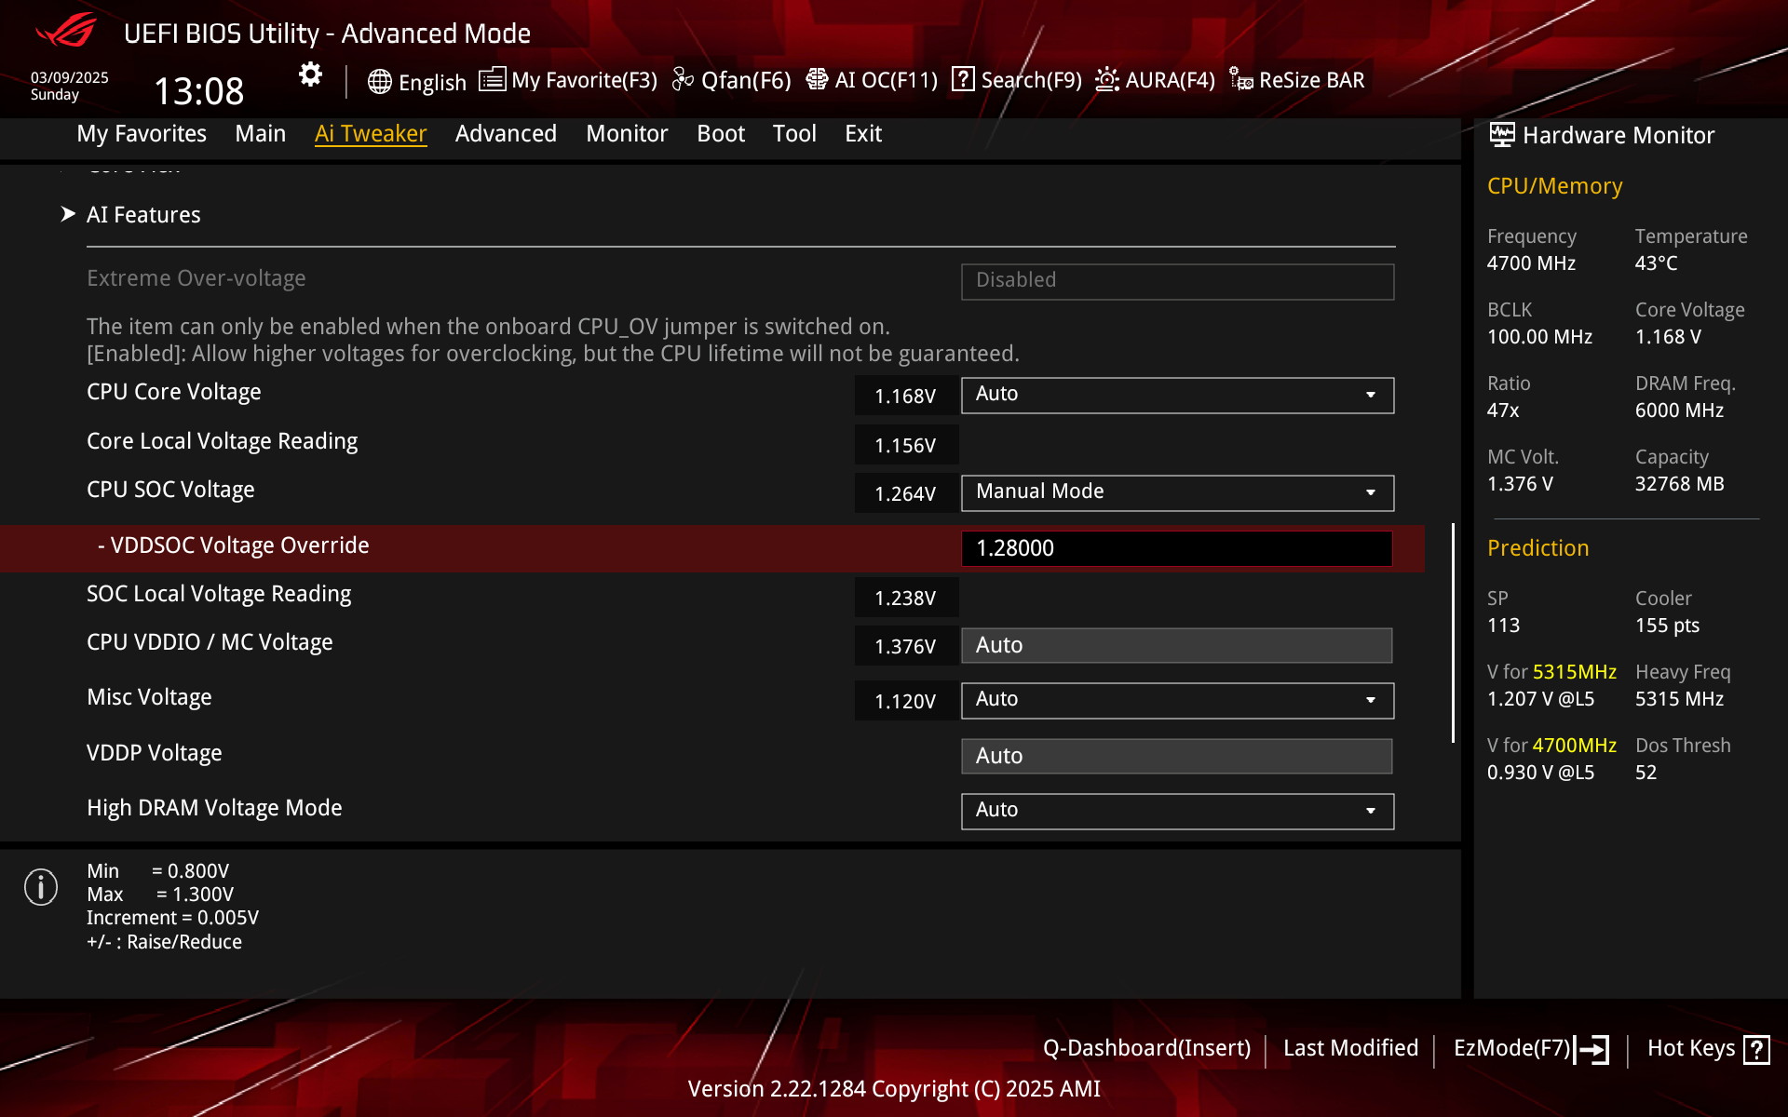Open Qfan(F6) fan control icon
The width and height of the screenshot is (1788, 1117).
[683, 80]
